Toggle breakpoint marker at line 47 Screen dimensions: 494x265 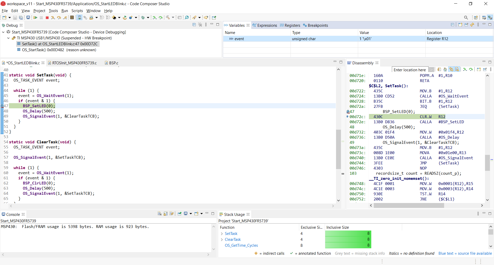(x=2, y=106)
